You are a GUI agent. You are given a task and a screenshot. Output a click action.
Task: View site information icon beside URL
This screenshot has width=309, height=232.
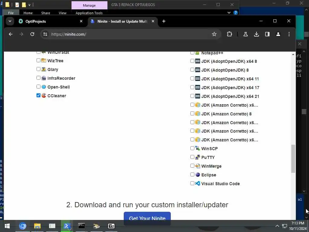click(x=45, y=34)
